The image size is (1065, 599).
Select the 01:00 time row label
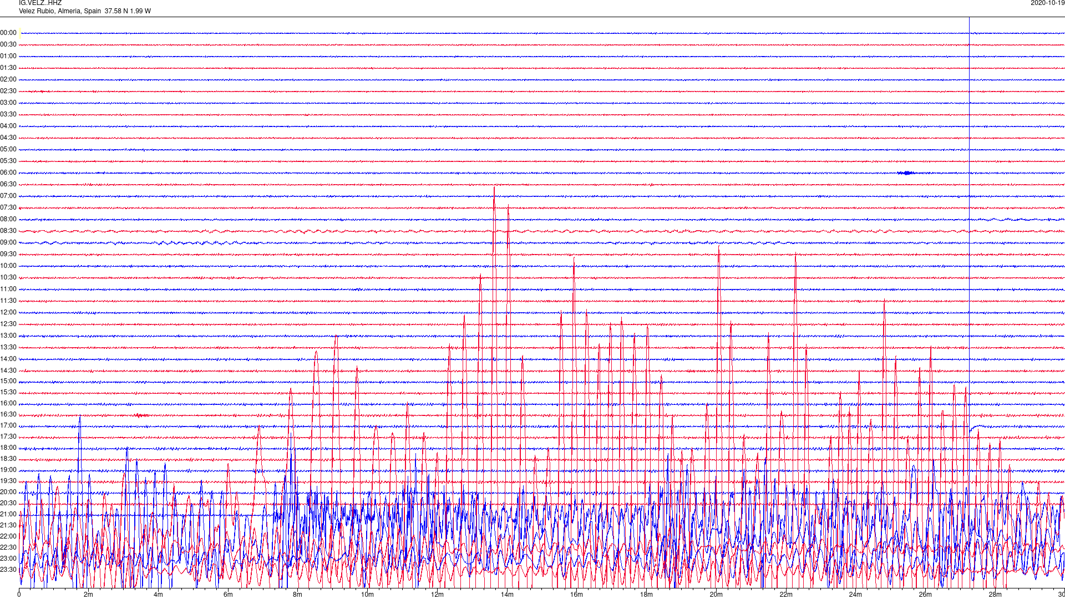click(8, 56)
